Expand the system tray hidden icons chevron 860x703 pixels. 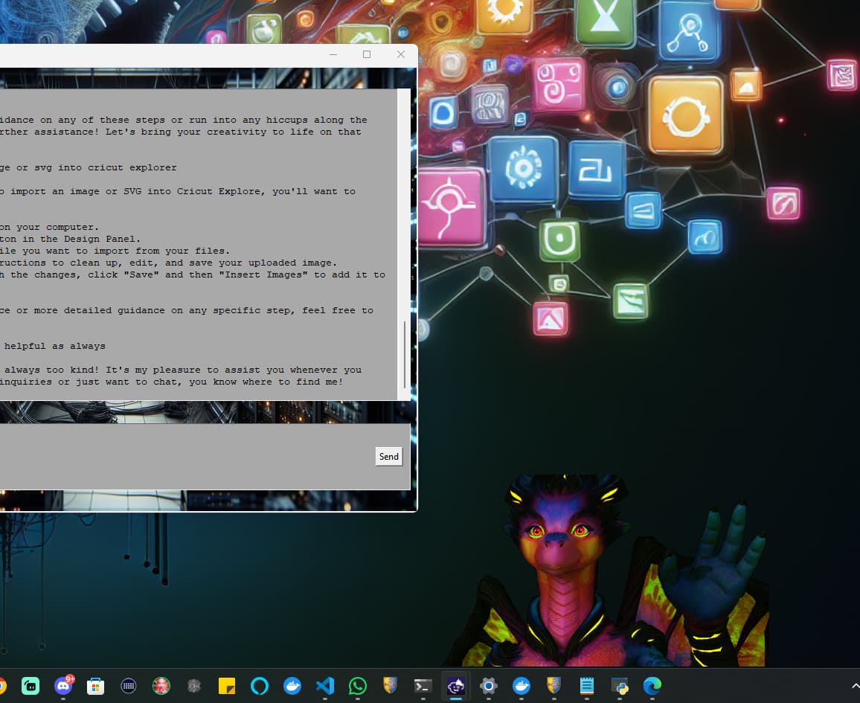click(x=855, y=685)
